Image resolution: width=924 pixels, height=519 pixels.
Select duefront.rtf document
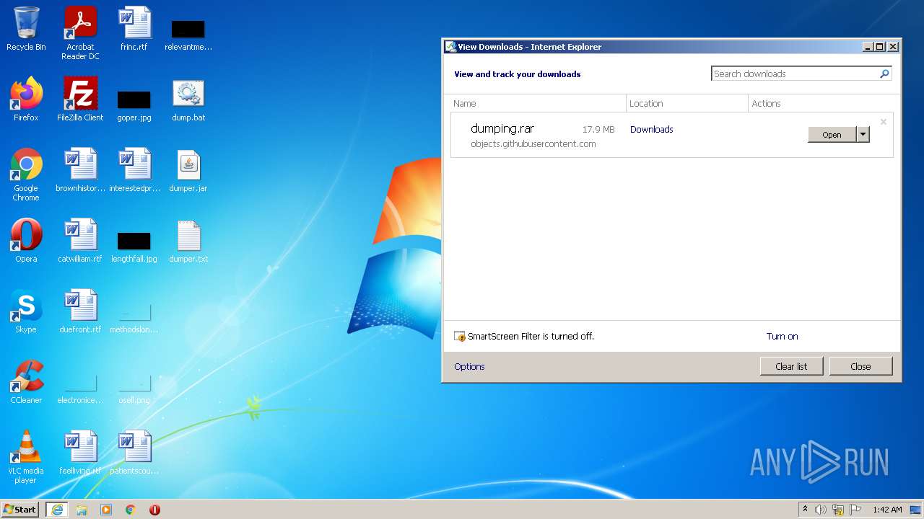pyautogui.click(x=80, y=311)
